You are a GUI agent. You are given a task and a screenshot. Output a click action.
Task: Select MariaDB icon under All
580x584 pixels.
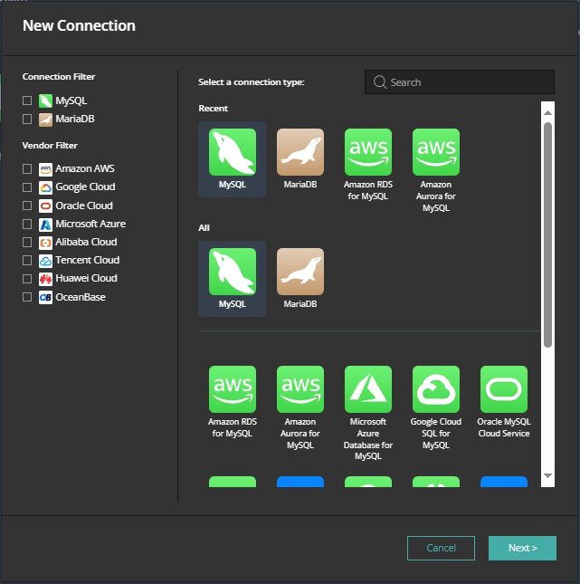[300, 272]
